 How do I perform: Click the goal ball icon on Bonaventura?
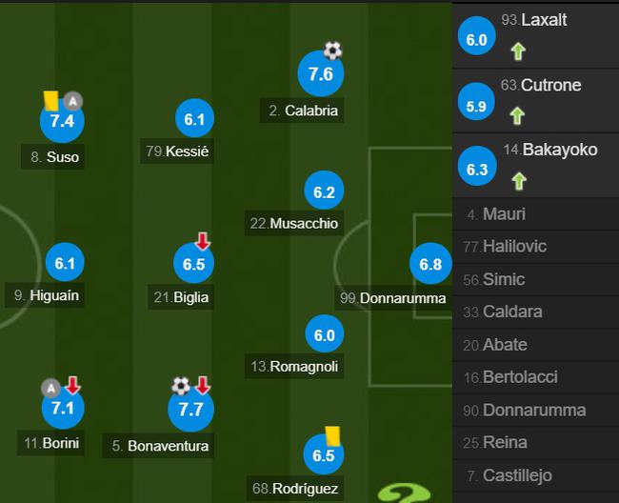181,386
